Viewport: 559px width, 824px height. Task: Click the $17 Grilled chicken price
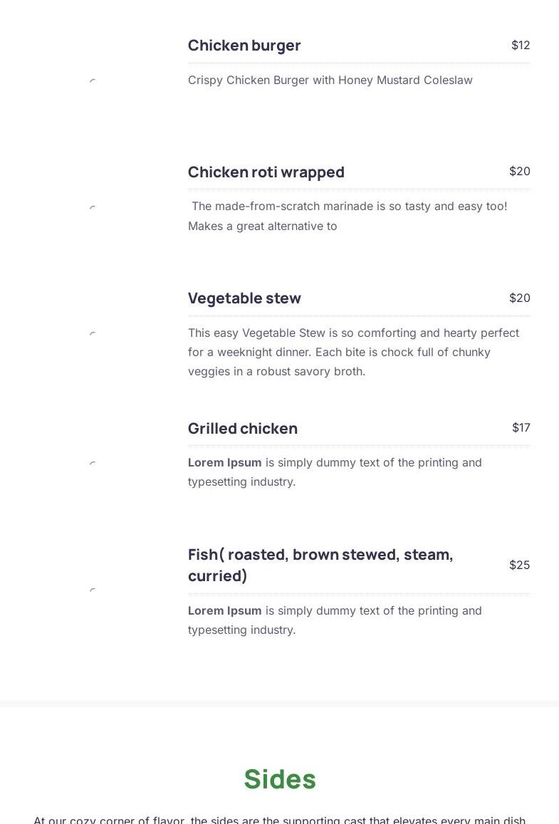coord(521,428)
